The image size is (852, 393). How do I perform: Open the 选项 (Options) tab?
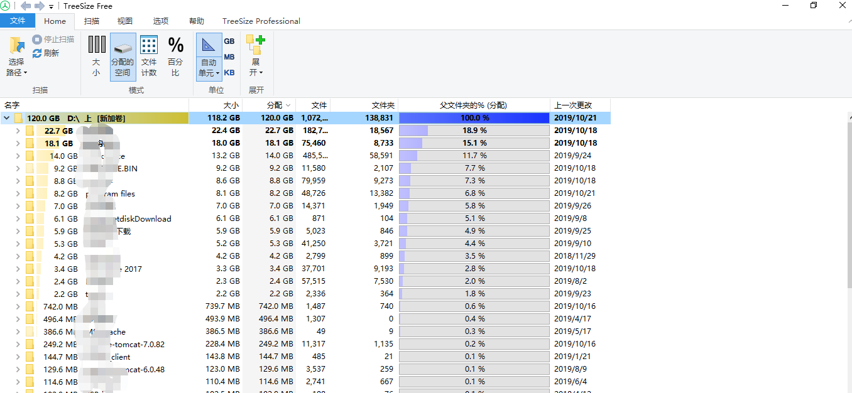161,21
